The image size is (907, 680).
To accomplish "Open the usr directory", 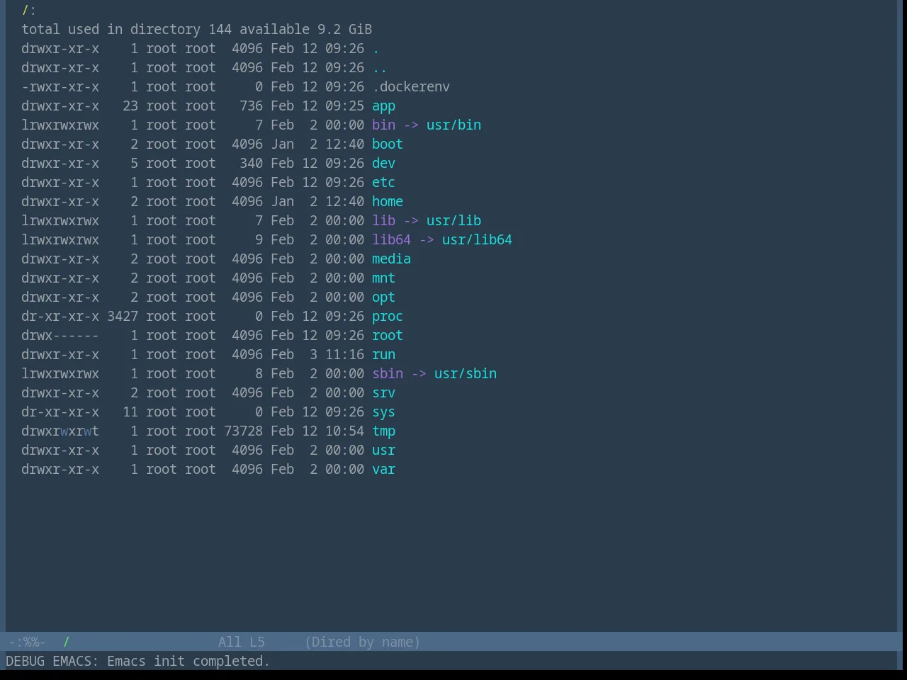I will (383, 450).
